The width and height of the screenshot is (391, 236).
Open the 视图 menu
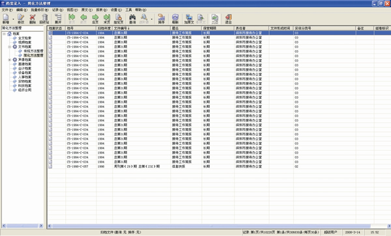tap(72, 10)
